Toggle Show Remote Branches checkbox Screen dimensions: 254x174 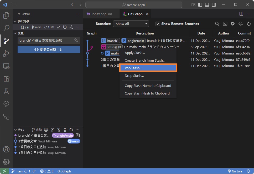pyautogui.click(x=158, y=24)
